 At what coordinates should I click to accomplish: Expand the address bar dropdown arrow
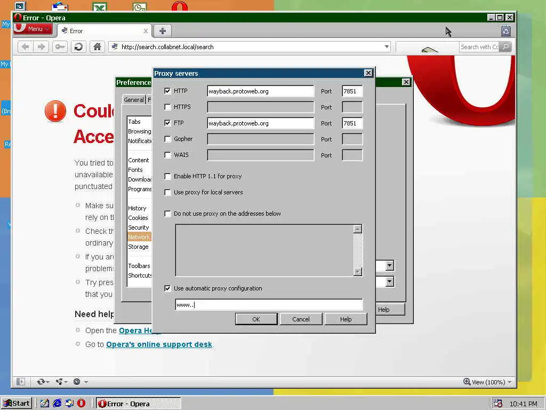click(387, 47)
